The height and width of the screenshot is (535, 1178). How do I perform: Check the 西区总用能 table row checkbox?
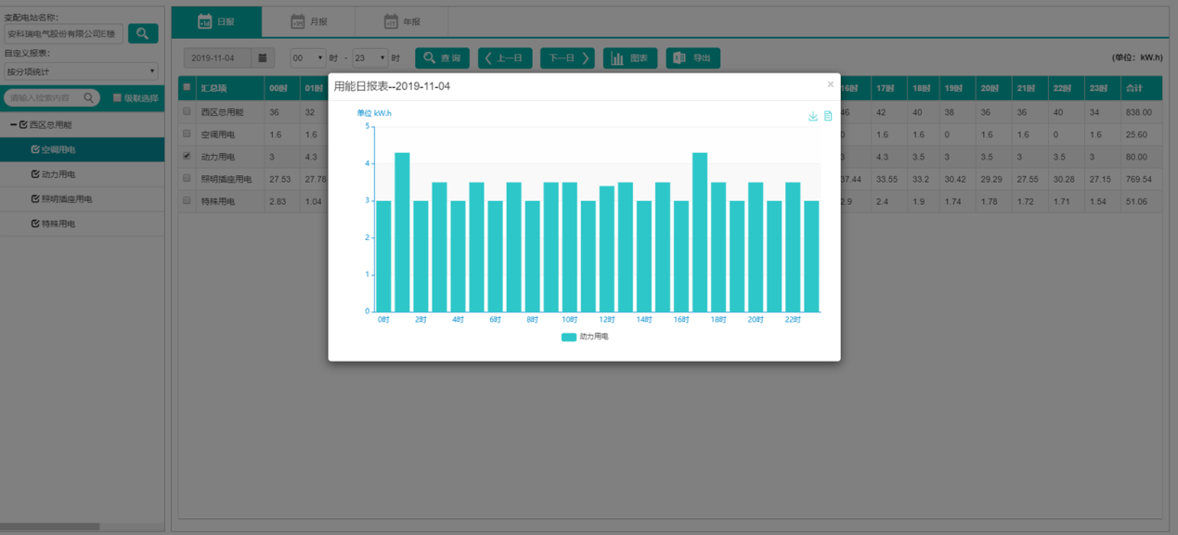(x=187, y=111)
